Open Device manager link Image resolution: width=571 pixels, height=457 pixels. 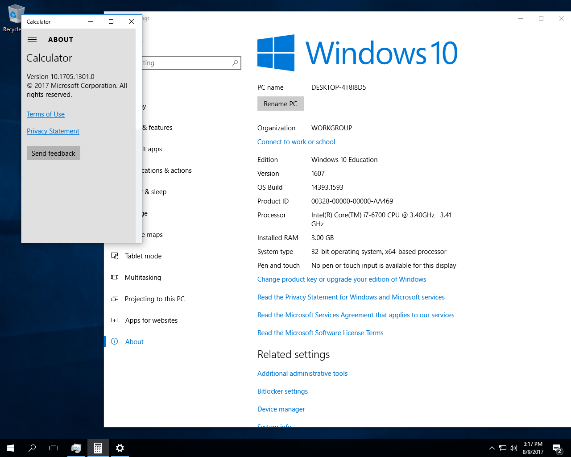tap(281, 409)
